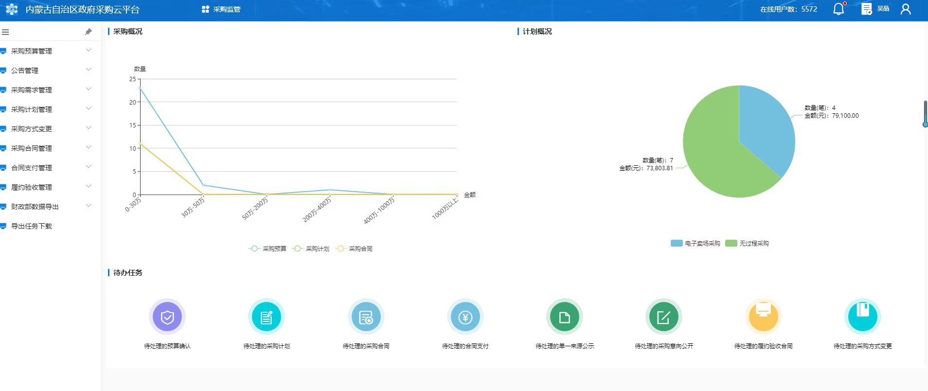
Task: Toggle the 电子卖场采购 pie legend
Action: [695, 243]
